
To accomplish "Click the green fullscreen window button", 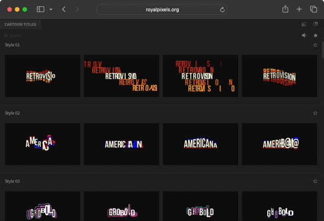I will pyautogui.click(x=25, y=9).
